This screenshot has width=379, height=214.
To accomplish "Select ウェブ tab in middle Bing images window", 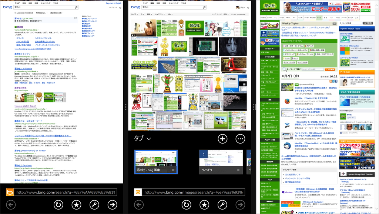I will (x=145, y=3).
